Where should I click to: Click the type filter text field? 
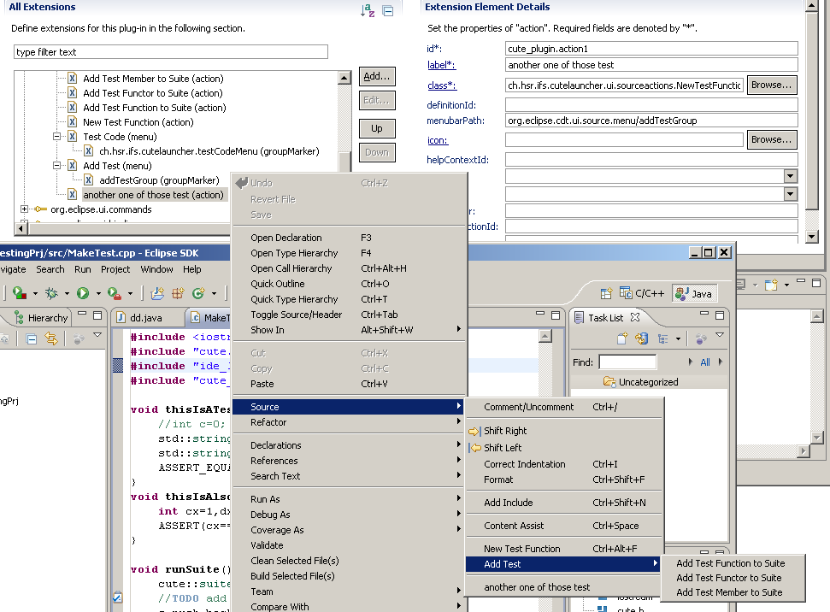point(171,52)
